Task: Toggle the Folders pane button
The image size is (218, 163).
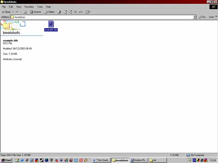Action: click(x=49, y=12)
